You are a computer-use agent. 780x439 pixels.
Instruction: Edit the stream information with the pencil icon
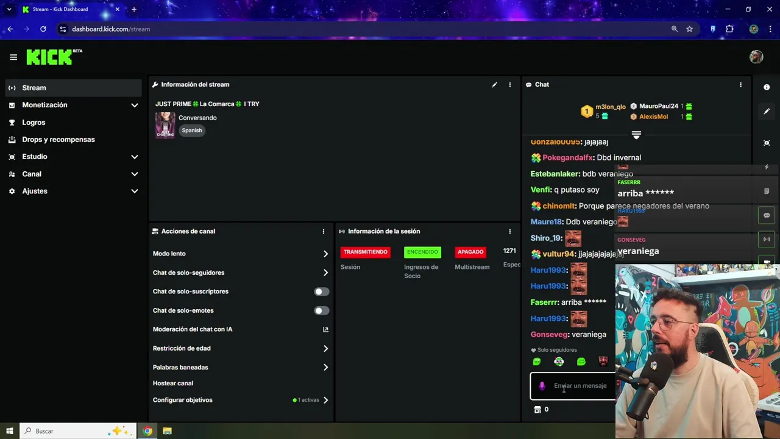494,85
